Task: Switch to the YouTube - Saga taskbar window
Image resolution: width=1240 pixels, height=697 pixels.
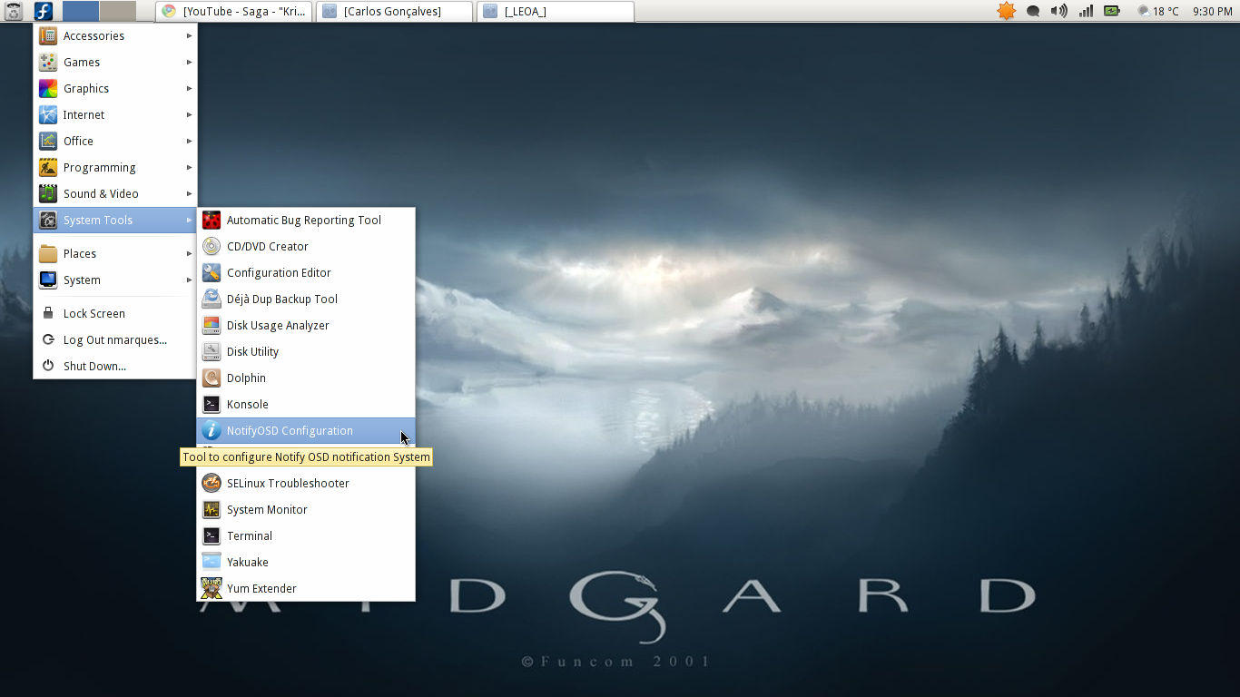Action: tap(234, 12)
